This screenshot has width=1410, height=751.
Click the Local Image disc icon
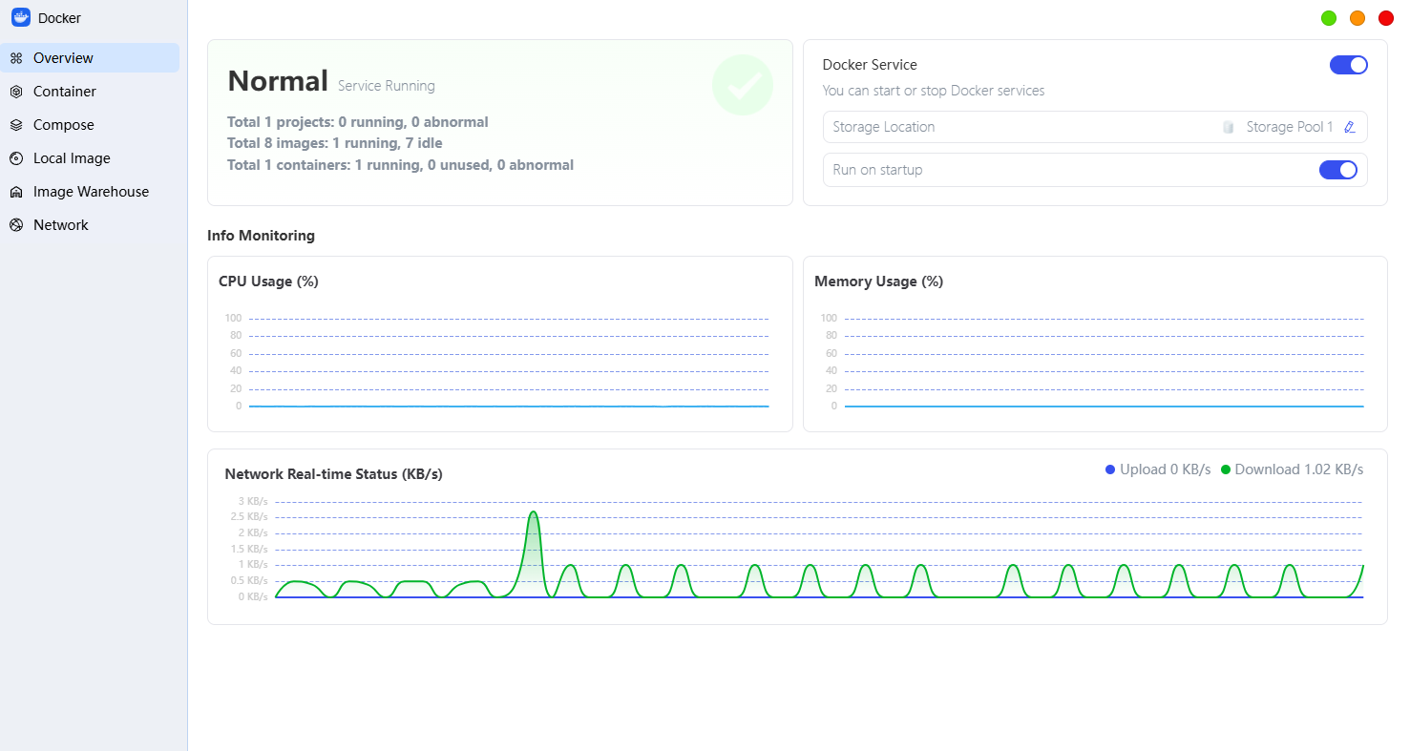pyautogui.click(x=16, y=158)
